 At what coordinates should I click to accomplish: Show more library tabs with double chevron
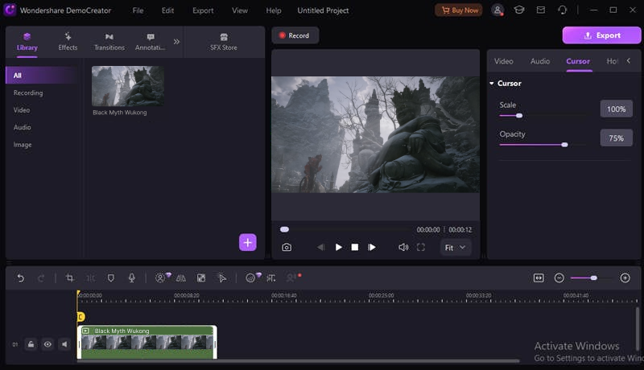point(176,42)
